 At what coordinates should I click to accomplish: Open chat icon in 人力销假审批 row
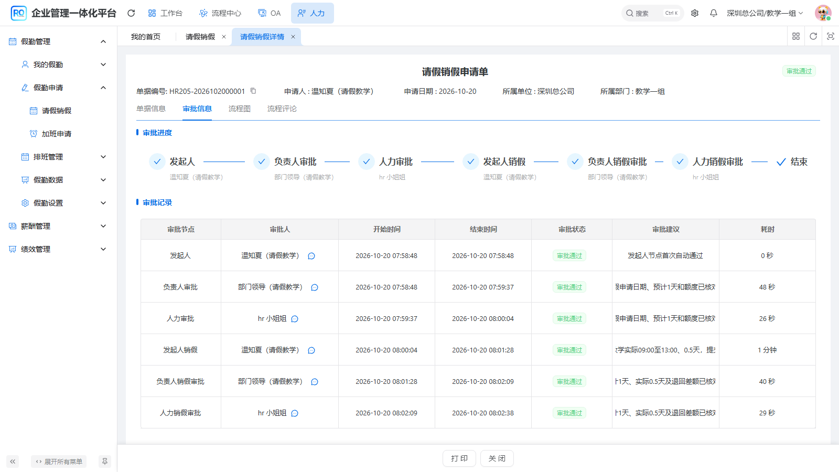pyautogui.click(x=295, y=413)
